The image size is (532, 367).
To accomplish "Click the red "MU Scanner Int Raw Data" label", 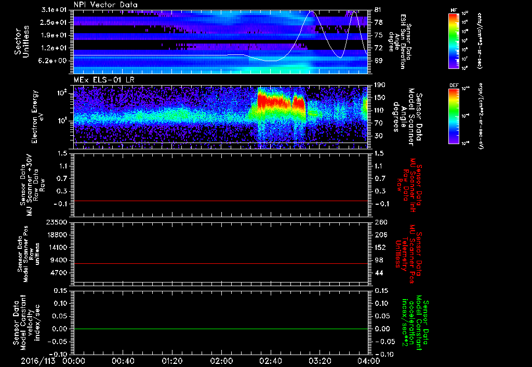I will coord(409,185).
